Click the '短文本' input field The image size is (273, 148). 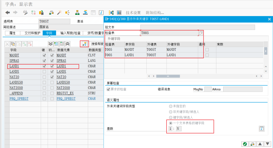tap(198, 27)
